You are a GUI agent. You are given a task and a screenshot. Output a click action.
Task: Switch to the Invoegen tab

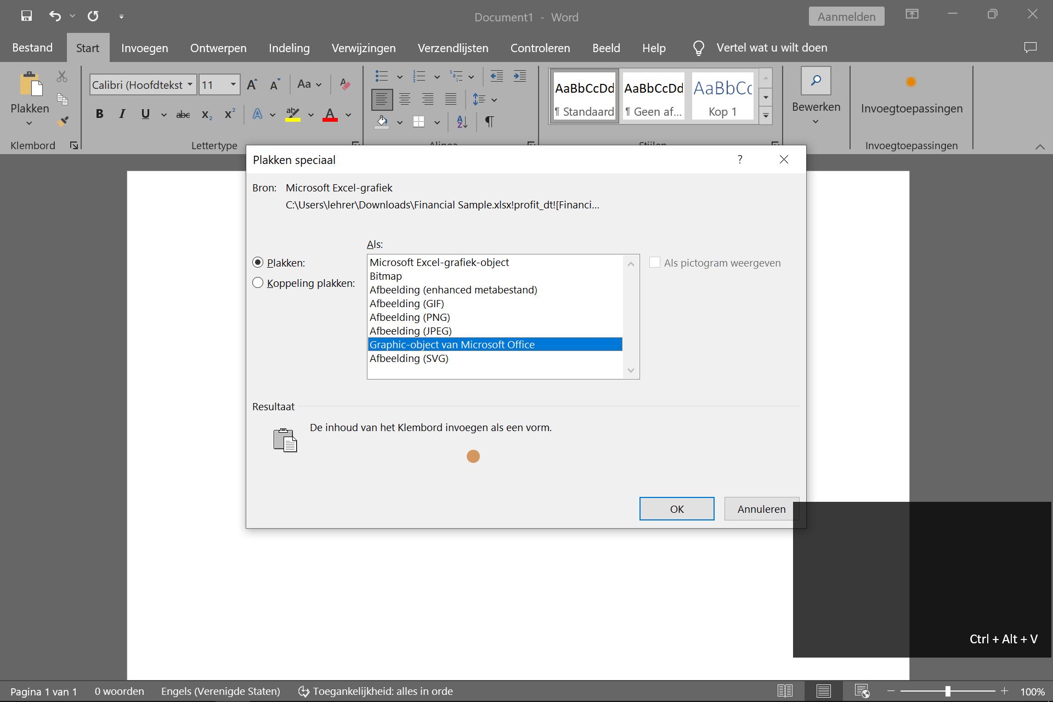[x=145, y=48]
